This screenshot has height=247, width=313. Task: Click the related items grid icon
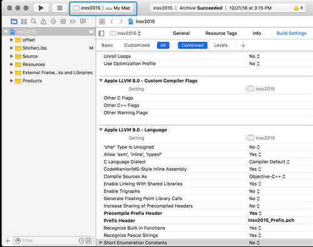(x=102, y=21)
